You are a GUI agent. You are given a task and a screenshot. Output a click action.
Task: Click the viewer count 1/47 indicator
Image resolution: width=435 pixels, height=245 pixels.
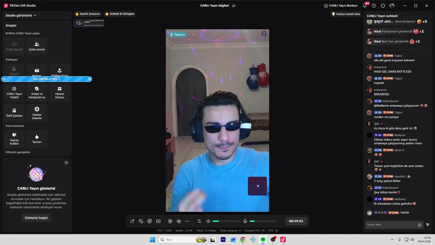(x=89, y=23)
